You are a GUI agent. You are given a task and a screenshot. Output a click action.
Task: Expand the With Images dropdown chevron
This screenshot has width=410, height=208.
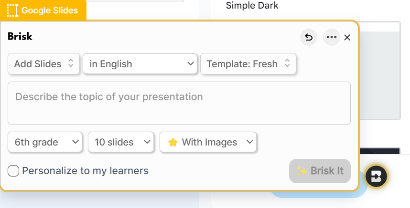(x=249, y=142)
